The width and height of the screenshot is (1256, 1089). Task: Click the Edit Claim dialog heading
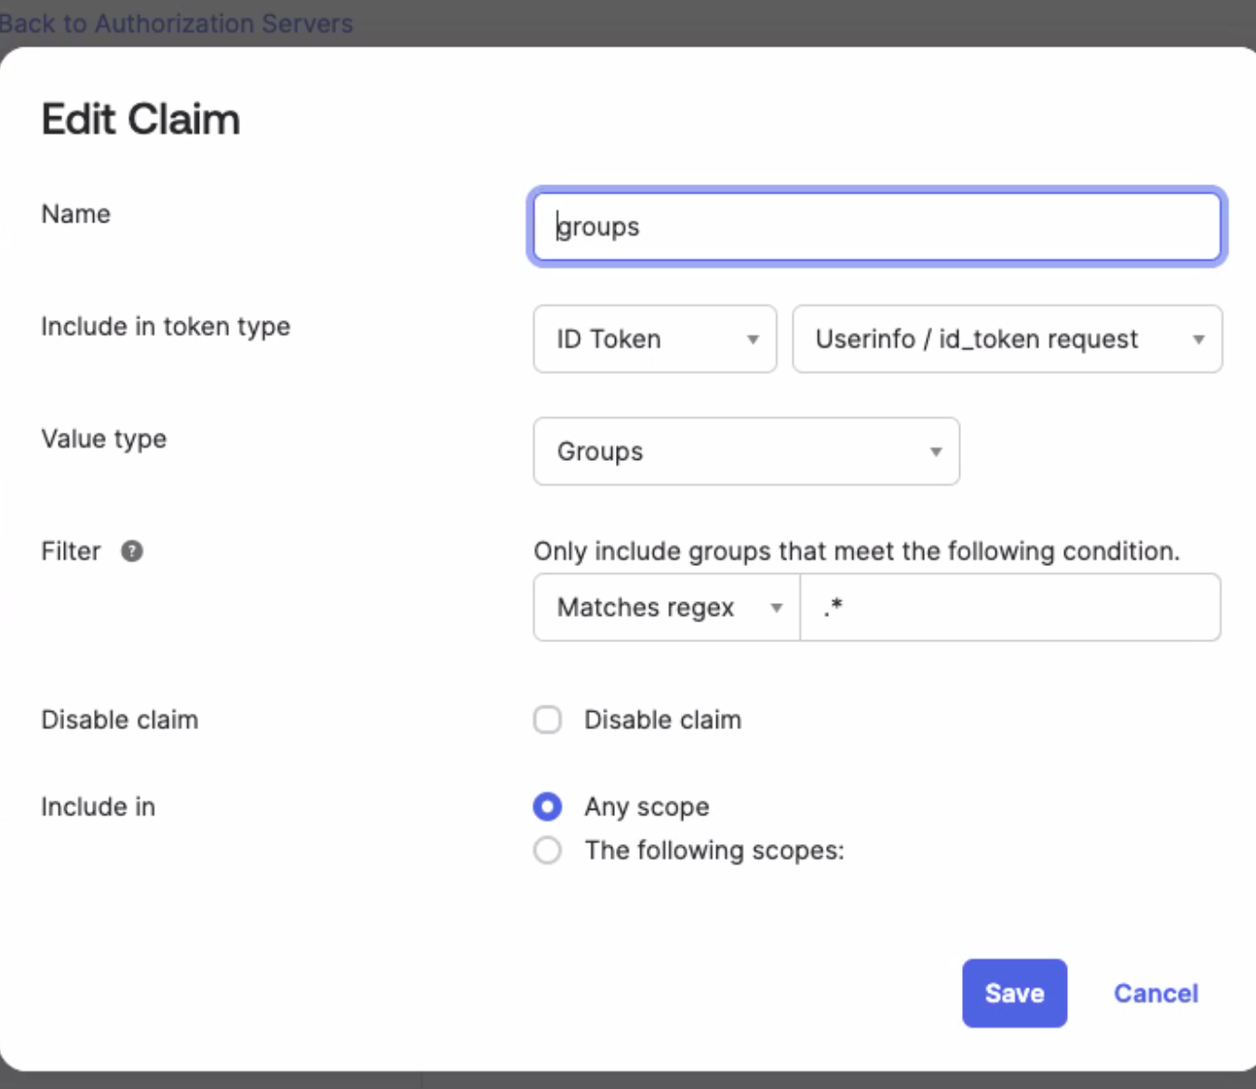[140, 119]
